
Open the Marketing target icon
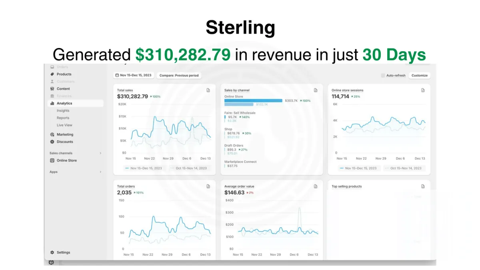52,134
